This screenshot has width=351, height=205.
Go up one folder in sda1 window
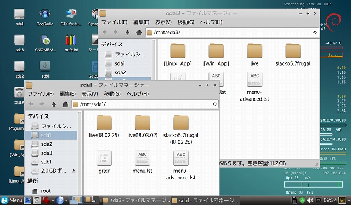point(54,104)
